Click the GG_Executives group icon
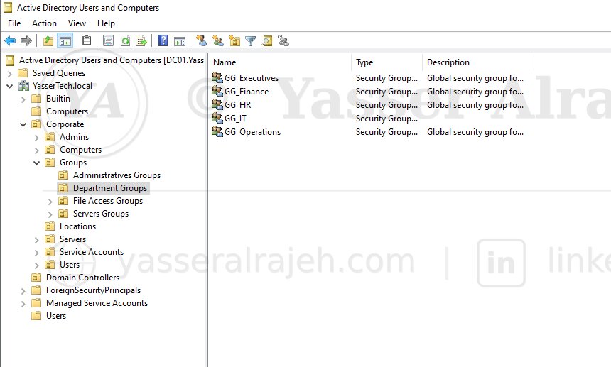 [217, 77]
